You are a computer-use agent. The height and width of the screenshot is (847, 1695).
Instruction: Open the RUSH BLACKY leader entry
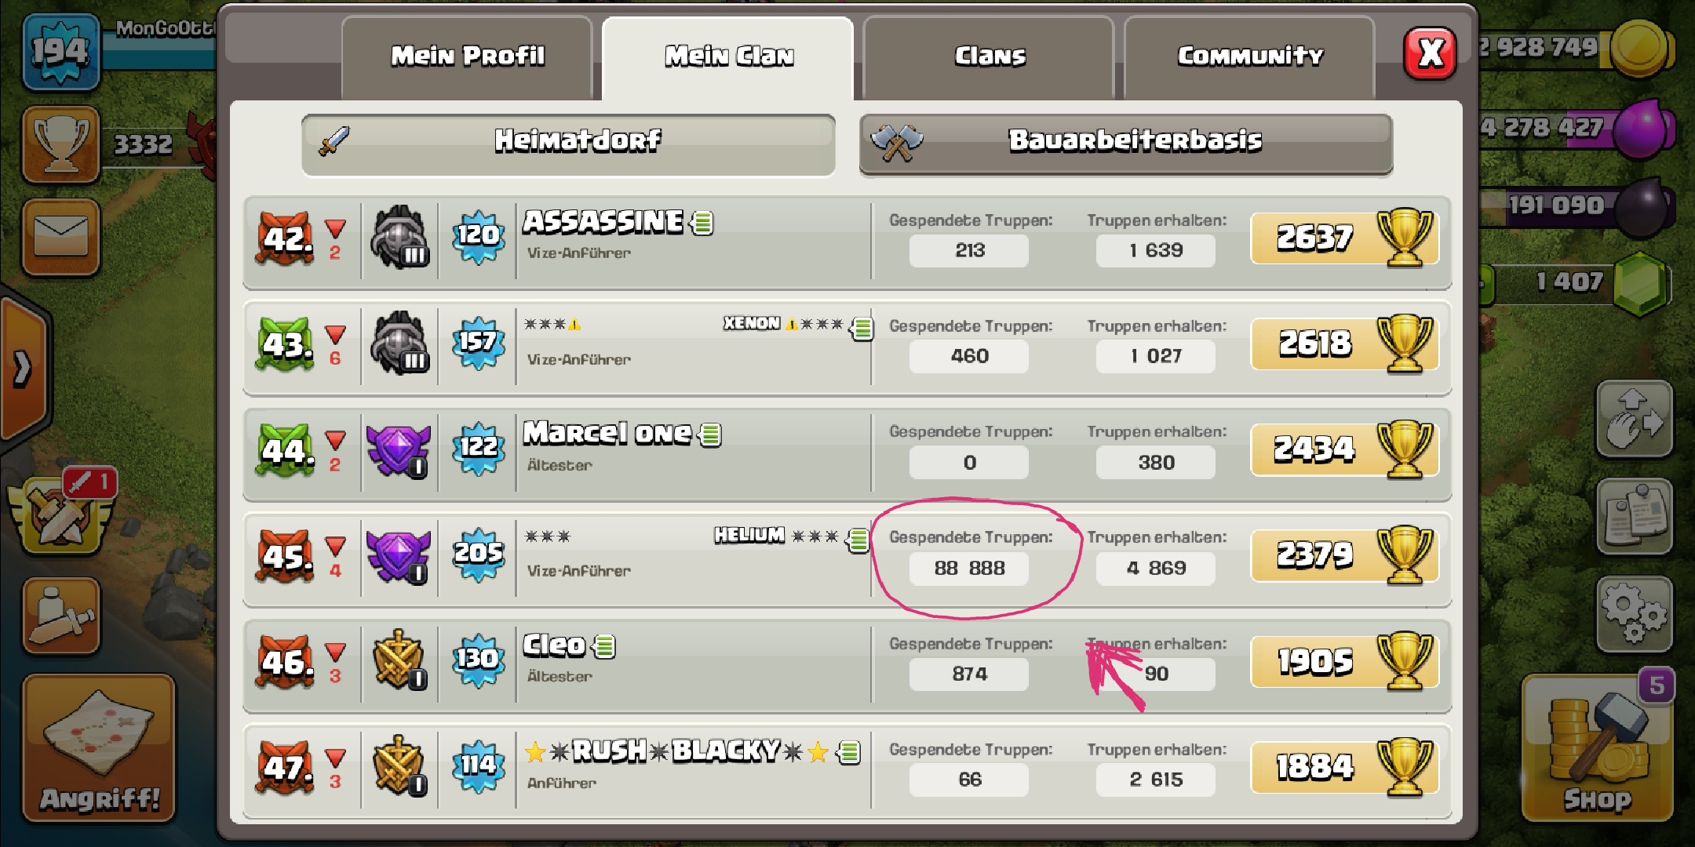click(x=847, y=772)
